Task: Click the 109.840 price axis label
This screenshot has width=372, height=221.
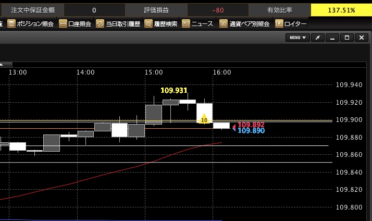Action: [x=349, y=172]
